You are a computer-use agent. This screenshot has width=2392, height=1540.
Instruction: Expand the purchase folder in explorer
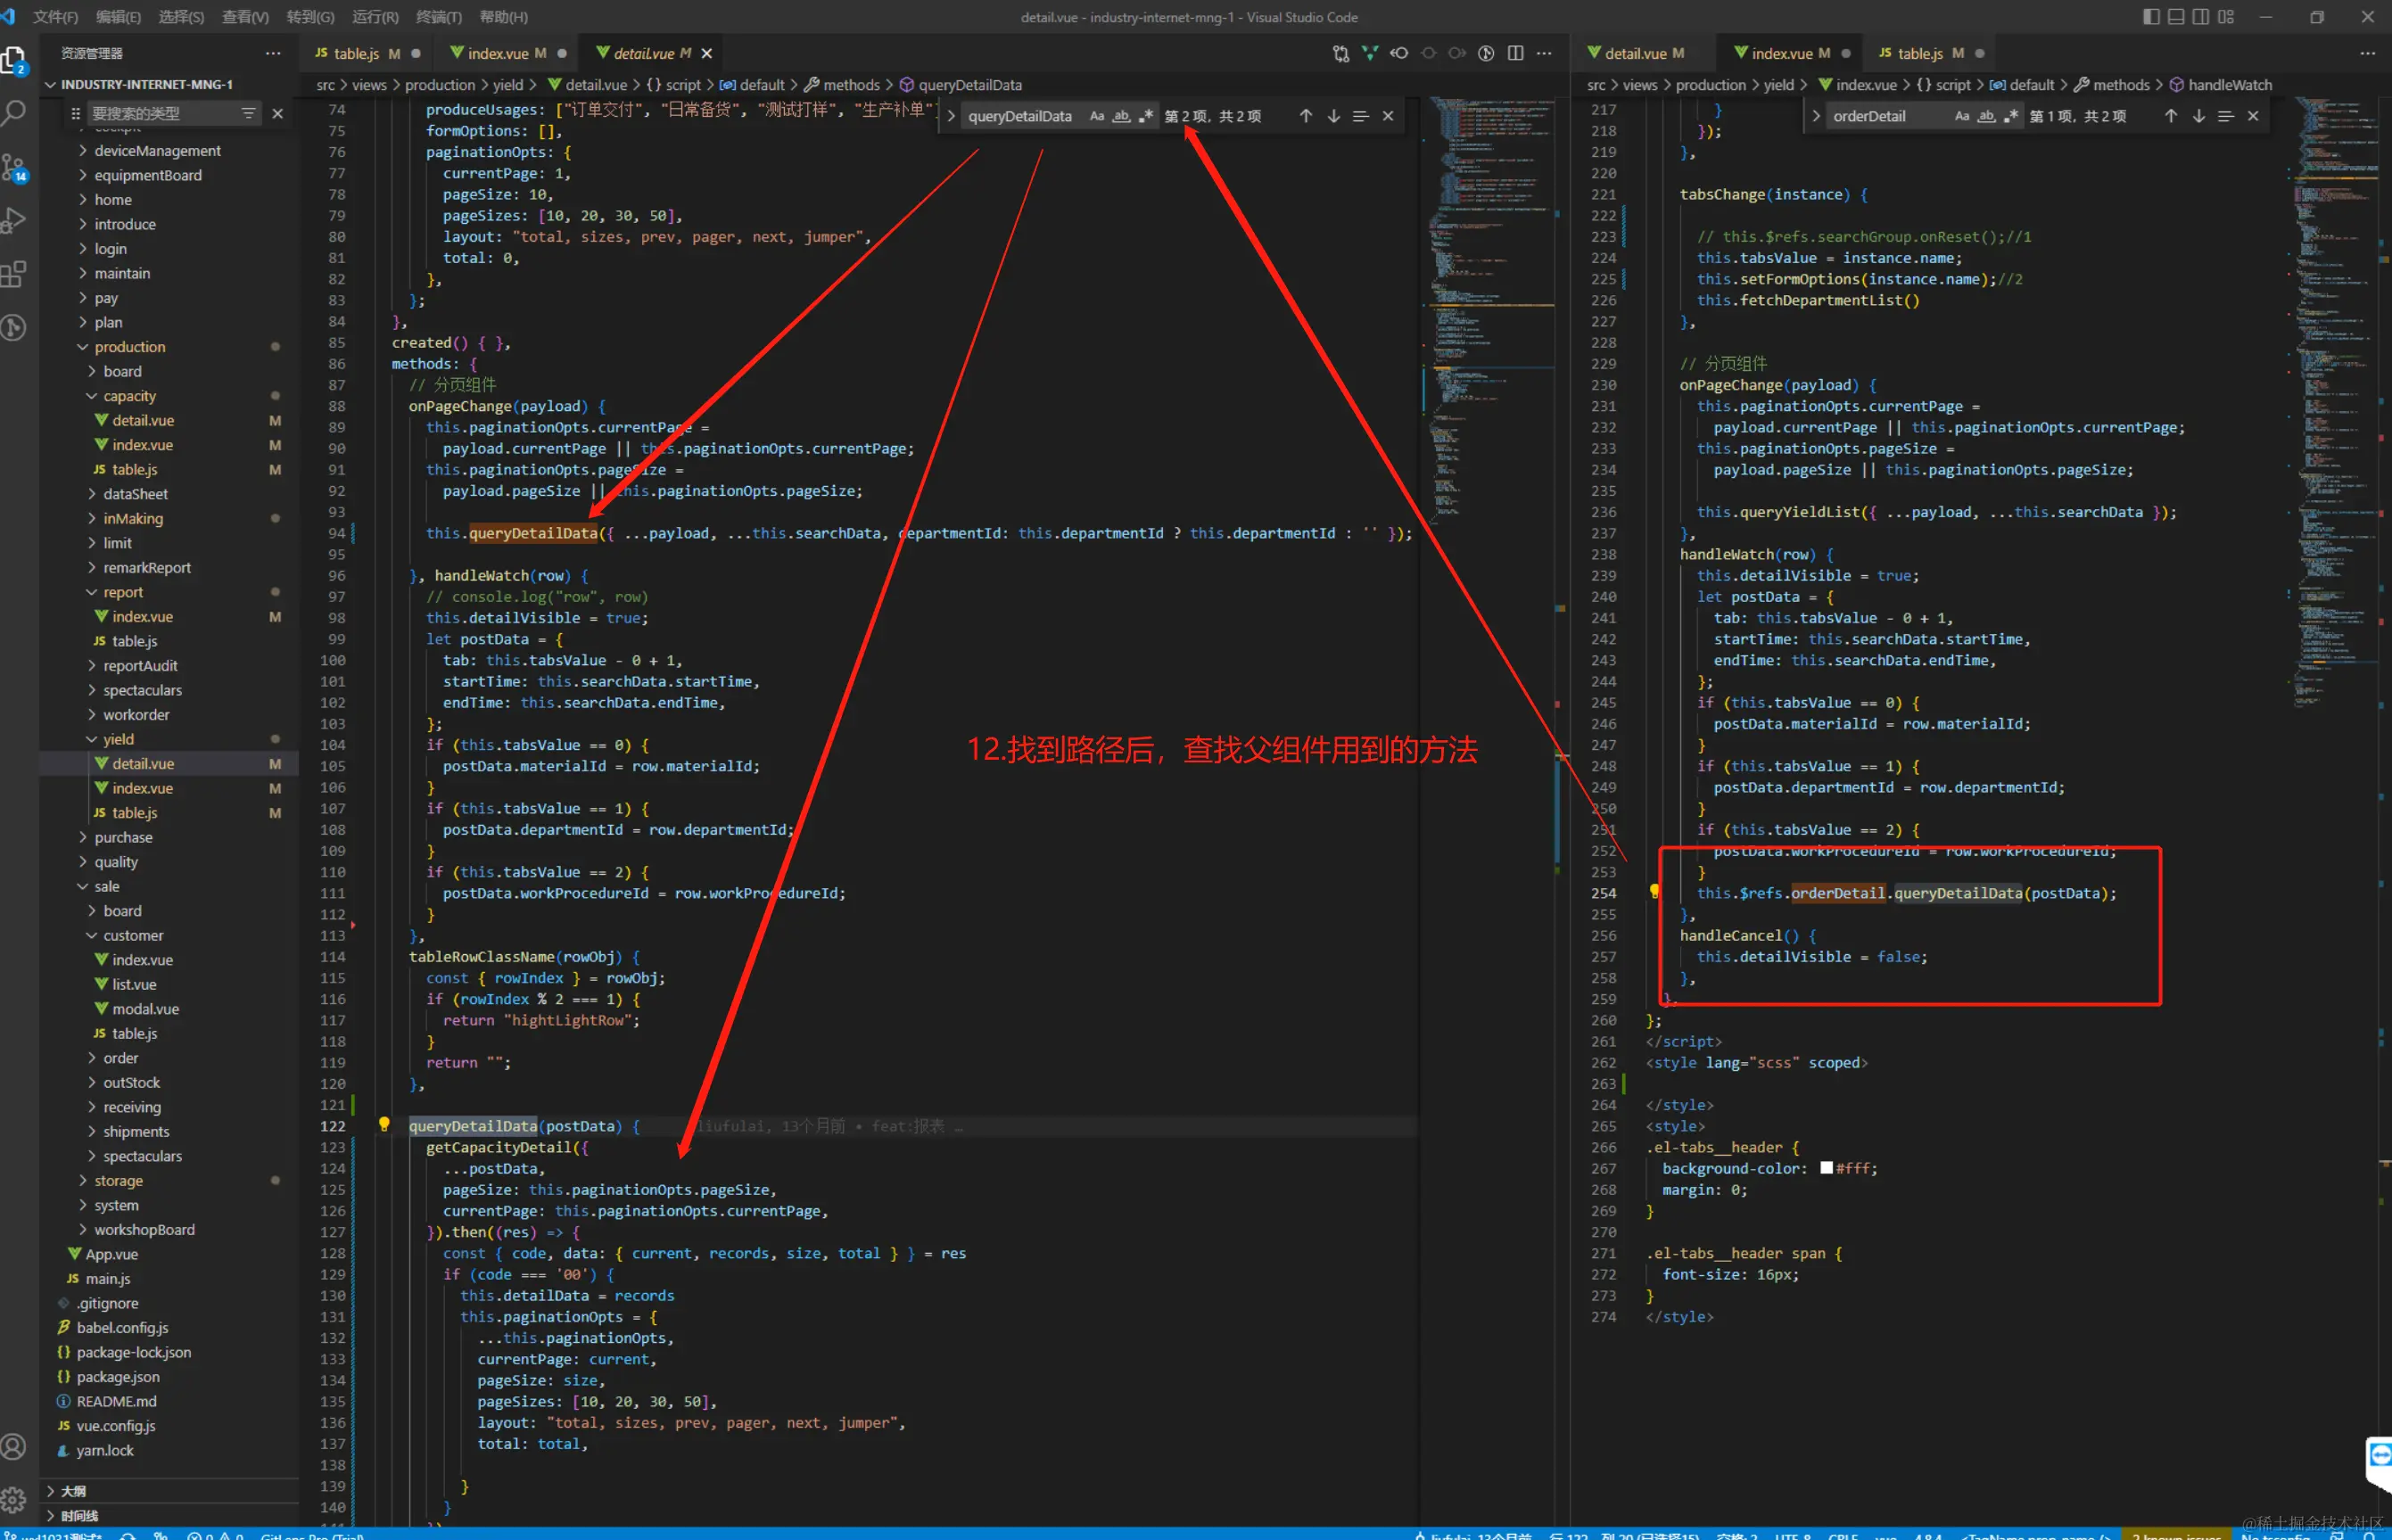point(123,837)
